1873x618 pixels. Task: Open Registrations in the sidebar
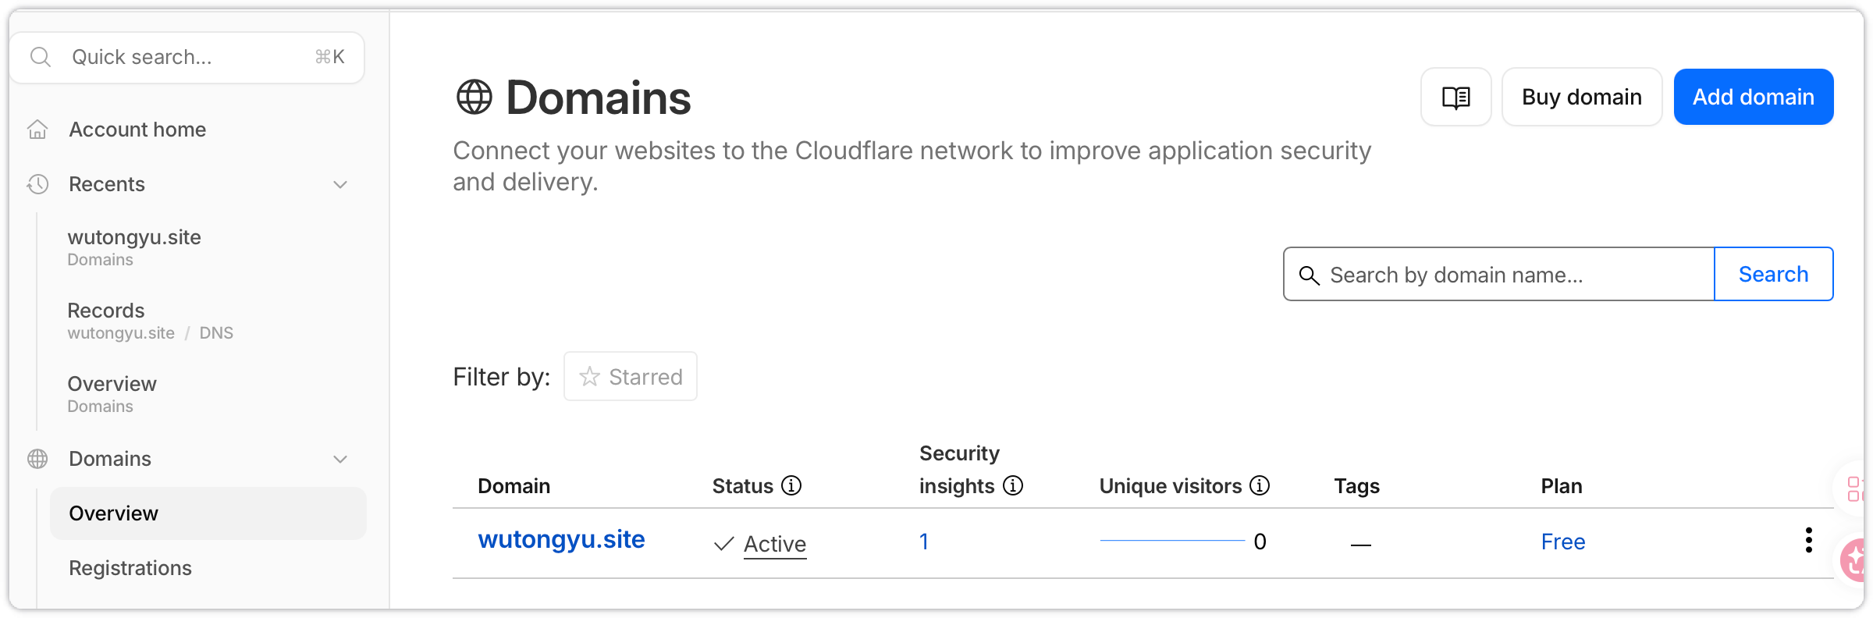pos(130,568)
